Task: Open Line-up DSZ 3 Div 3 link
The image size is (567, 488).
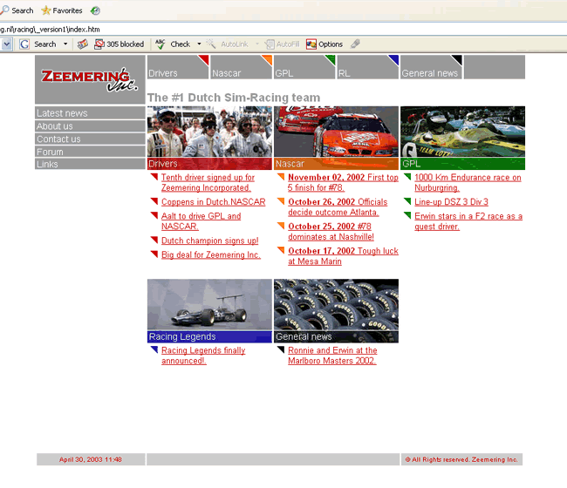Action: point(451,201)
